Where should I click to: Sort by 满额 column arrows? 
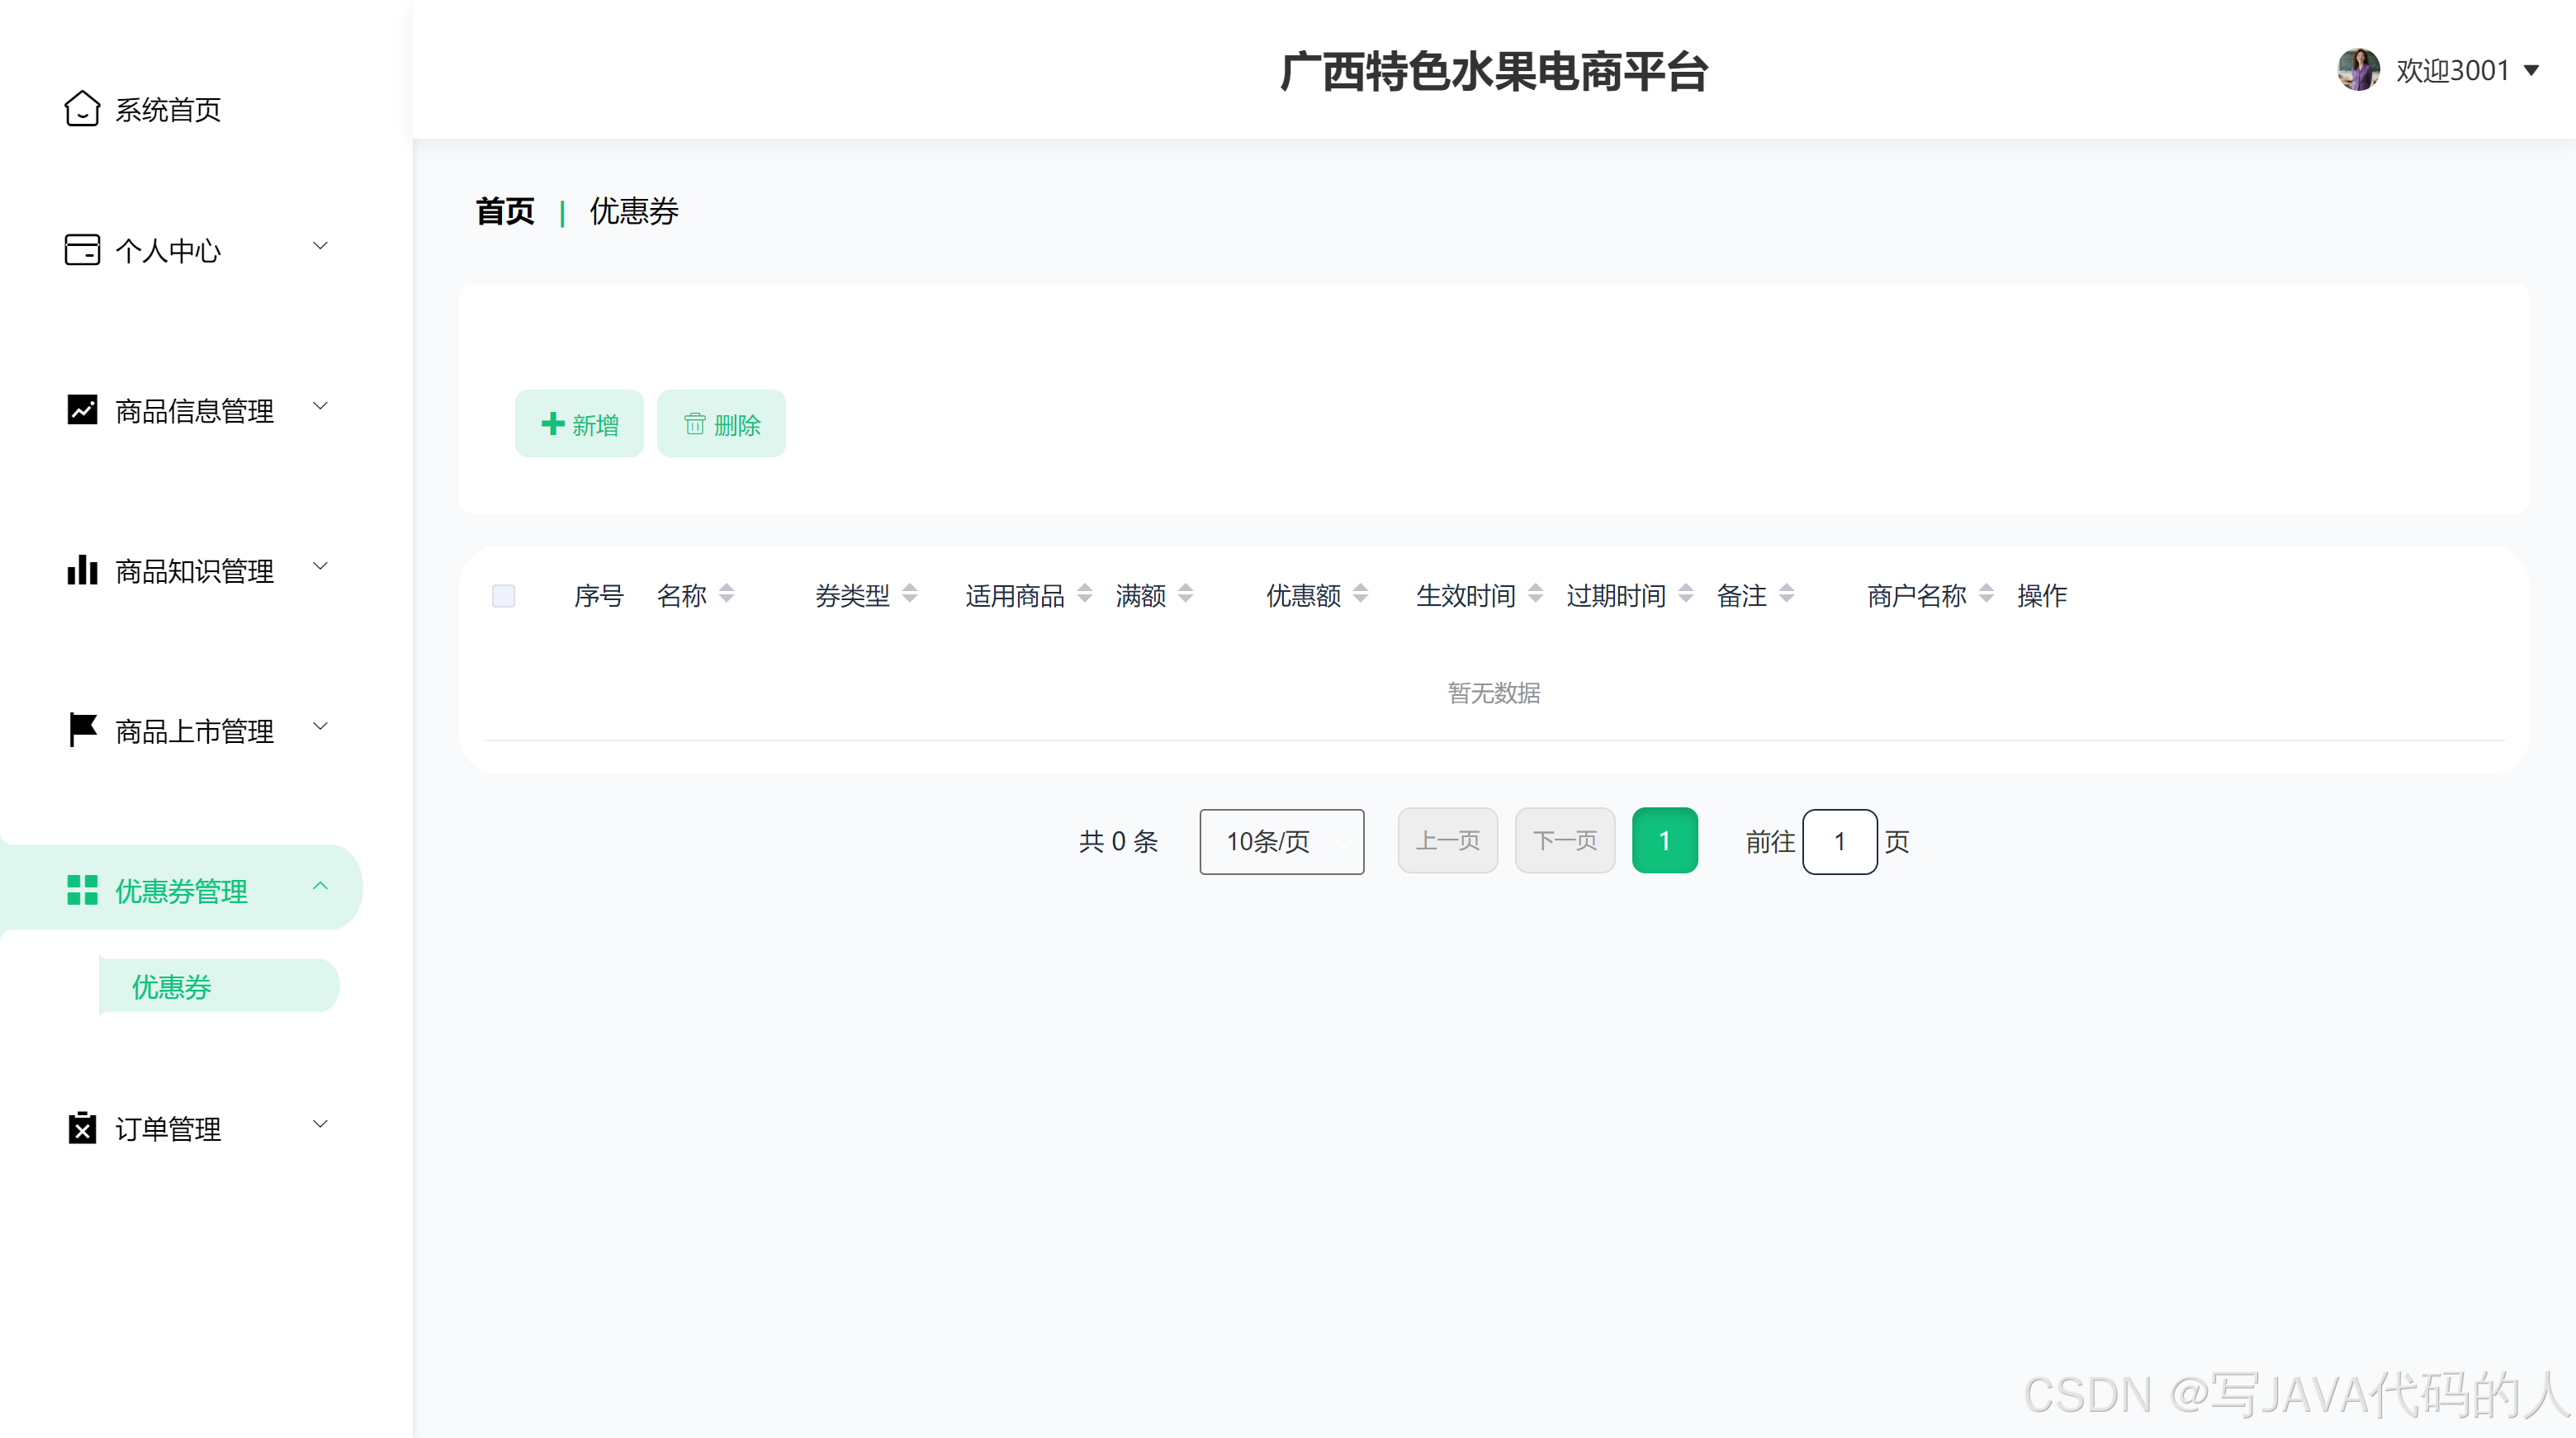pos(1186,594)
